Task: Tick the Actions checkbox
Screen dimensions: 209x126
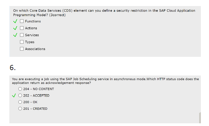Action: click(x=22, y=28)
